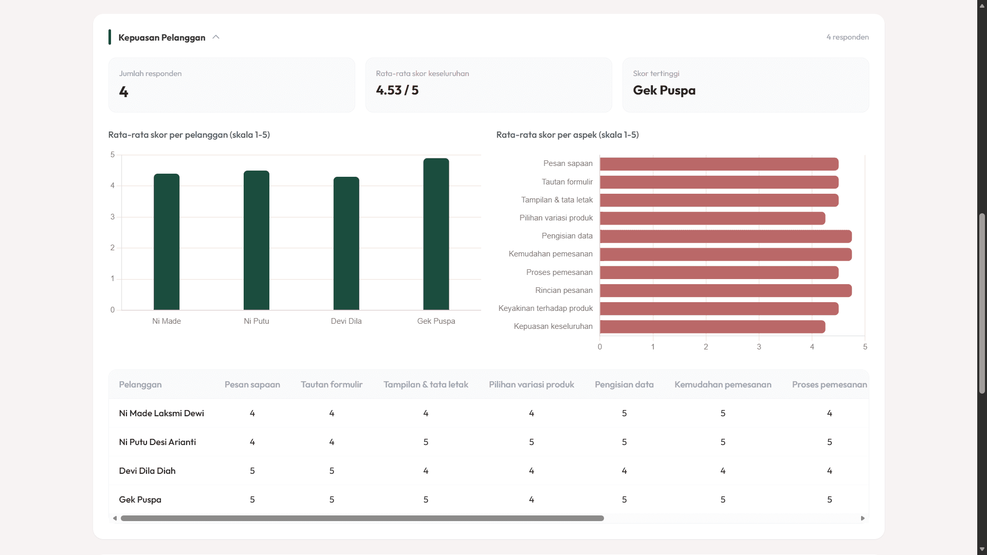Click the Tampilan & tata letak aspect bar
The image size is (987, 555).
[719, 200]
